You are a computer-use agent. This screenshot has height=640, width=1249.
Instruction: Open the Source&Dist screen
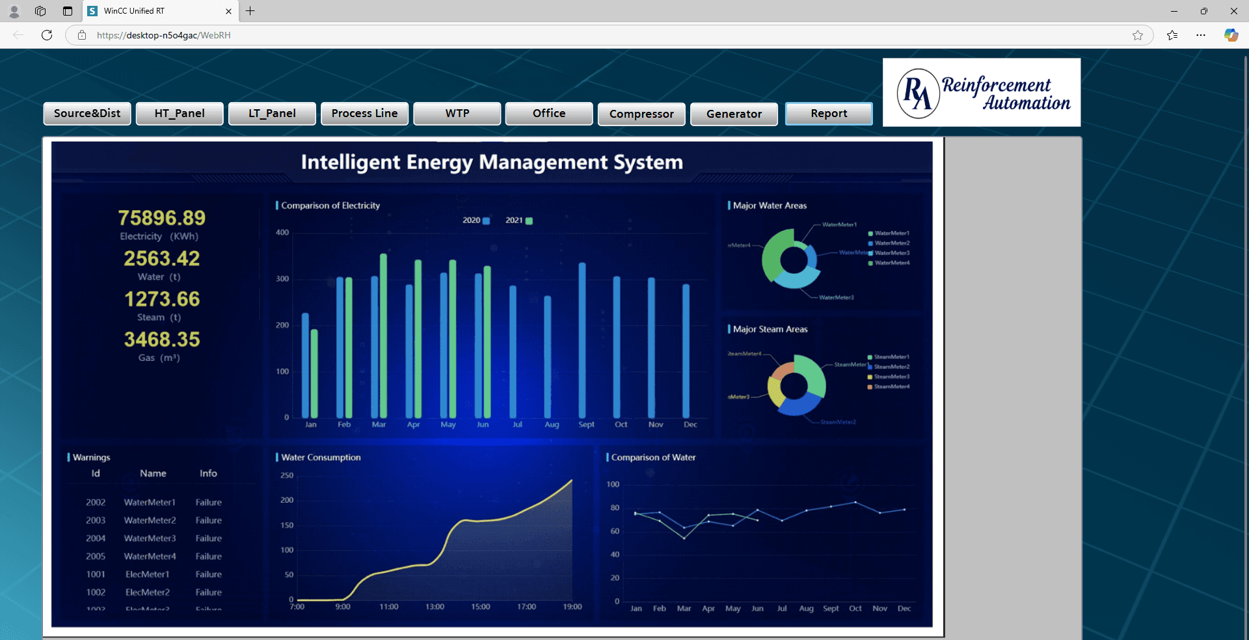87,113
